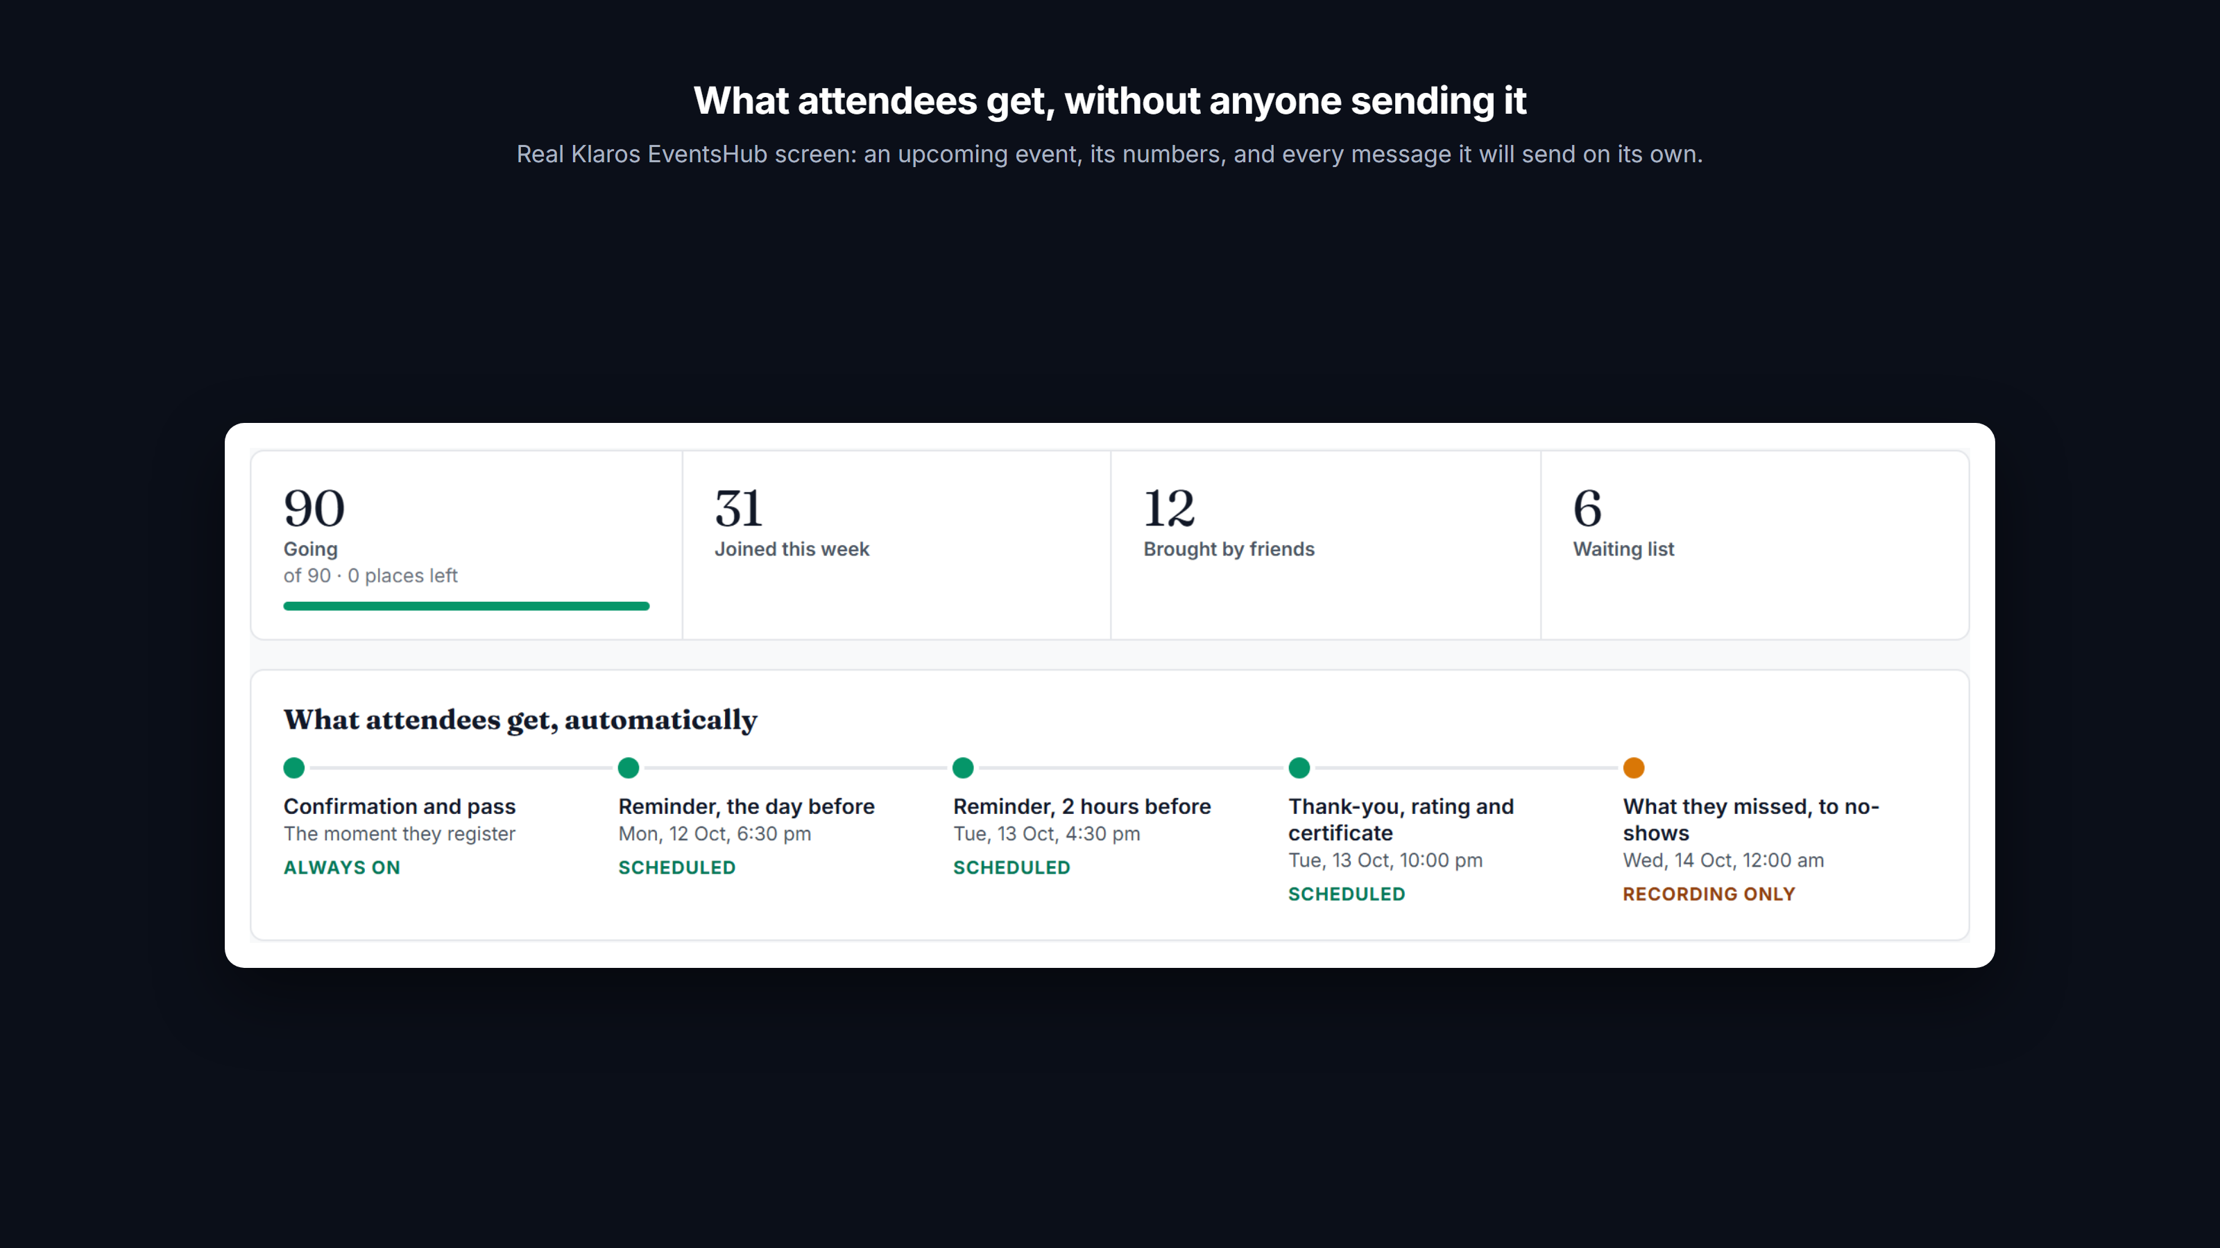
Task: Click the 'Tue, 13 Oct, 10:00 pm' time
Action: coord(1386,860)
